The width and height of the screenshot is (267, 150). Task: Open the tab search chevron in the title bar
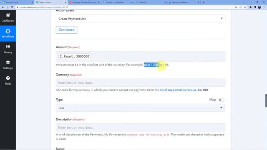click(x=244, y=2)
